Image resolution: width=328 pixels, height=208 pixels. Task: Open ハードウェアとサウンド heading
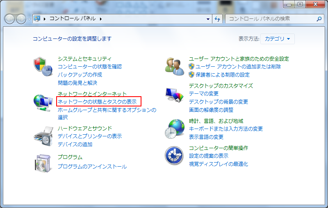click(85, 128)
